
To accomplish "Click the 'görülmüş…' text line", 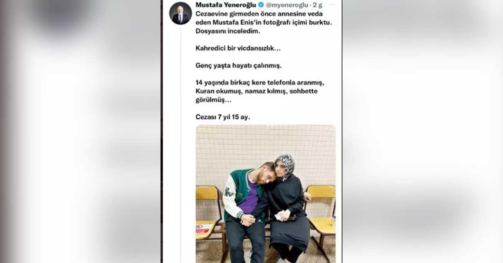I will tap(213, 100).
